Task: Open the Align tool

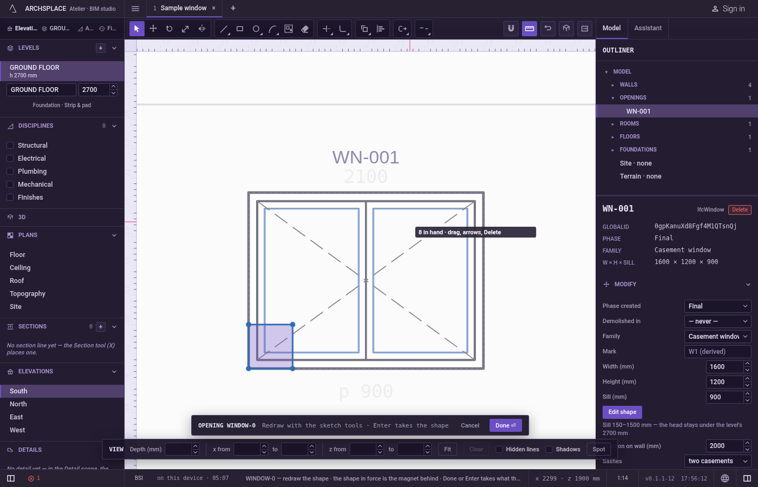Action: [x=381, y=29]
